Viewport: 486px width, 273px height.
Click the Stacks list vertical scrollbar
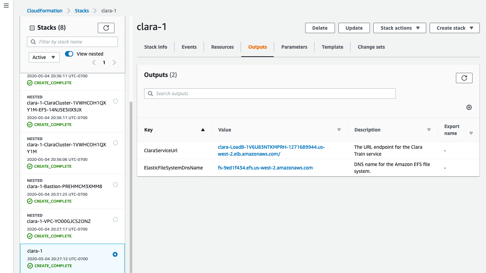131,186
